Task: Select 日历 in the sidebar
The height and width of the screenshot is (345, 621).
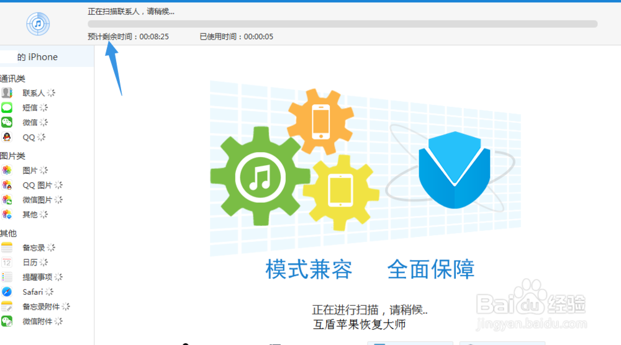Action: pos(30,262)
